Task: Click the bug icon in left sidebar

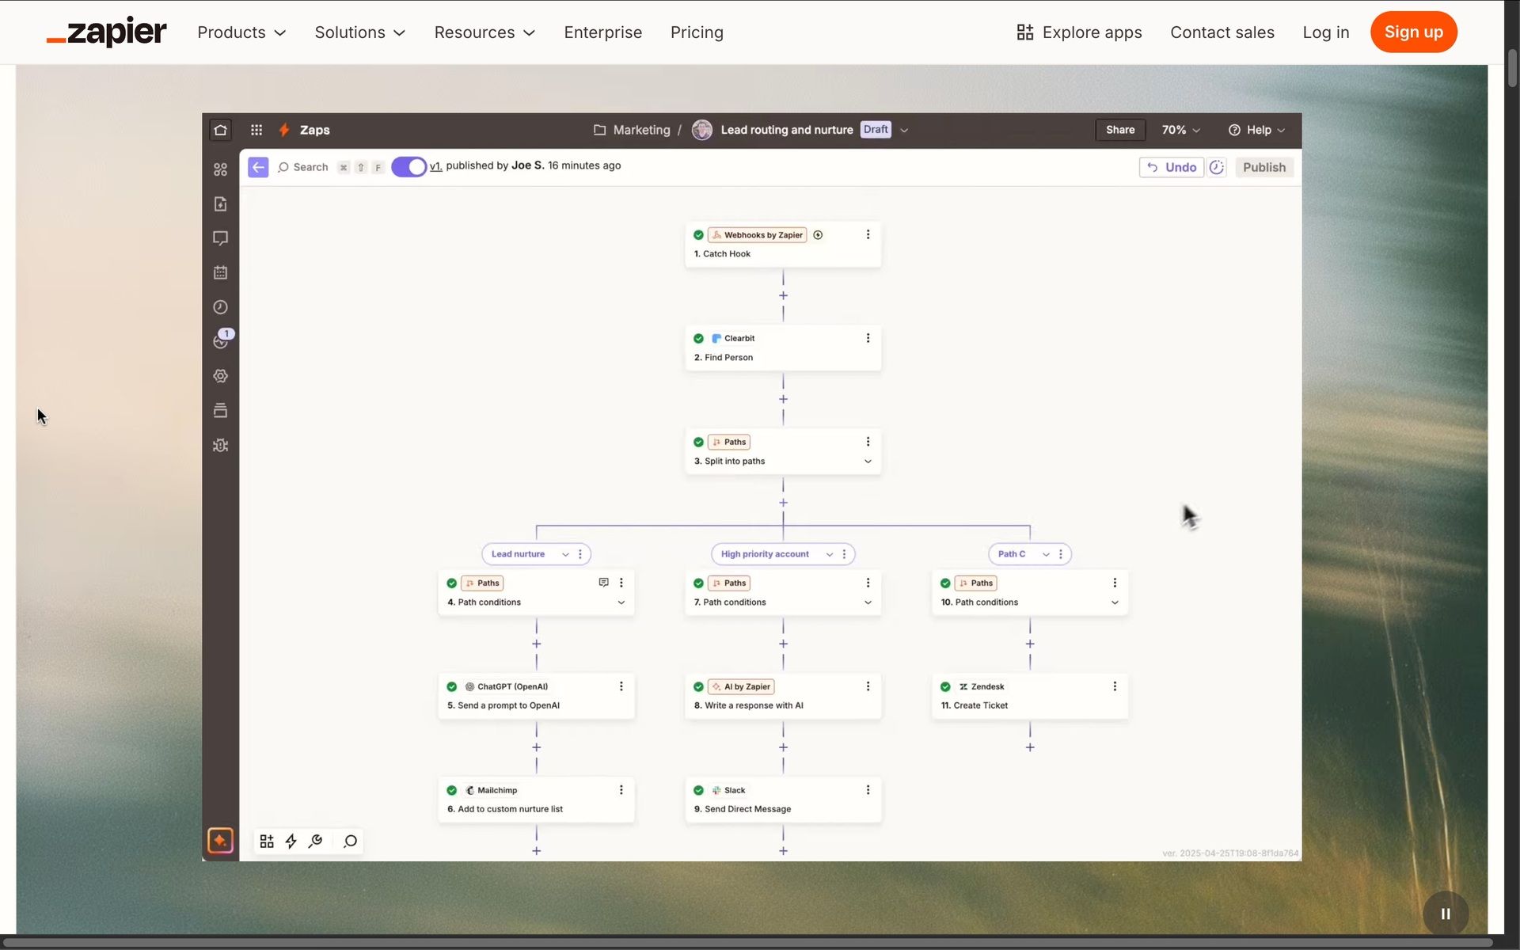Action: click(221, 445)
